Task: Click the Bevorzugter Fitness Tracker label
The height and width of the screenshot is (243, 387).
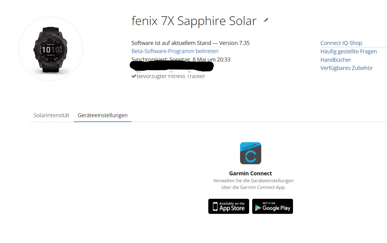Action: click(171, 76)
